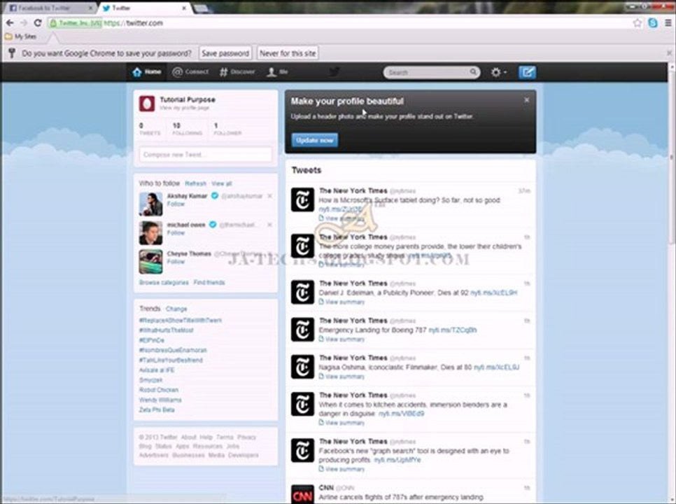Change the Trends location
The image size is (676, 504).
(x=176, y=309)
